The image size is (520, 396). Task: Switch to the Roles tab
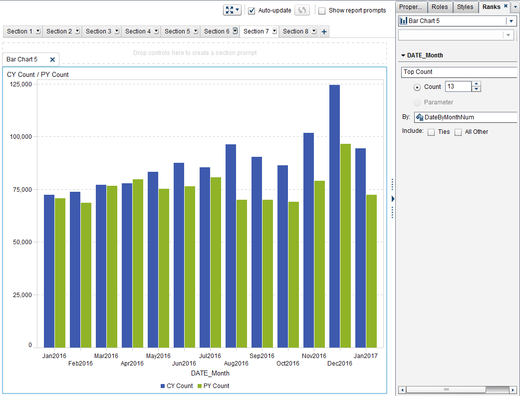[440, 7]
